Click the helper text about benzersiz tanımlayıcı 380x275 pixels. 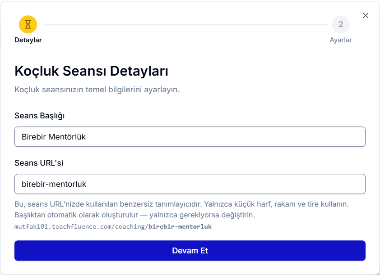[x=181, y=204]
